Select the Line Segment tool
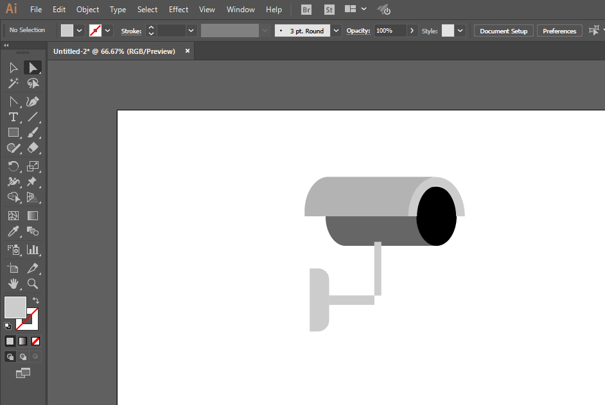This screenshot has height=405, width=605. [33, 117]
